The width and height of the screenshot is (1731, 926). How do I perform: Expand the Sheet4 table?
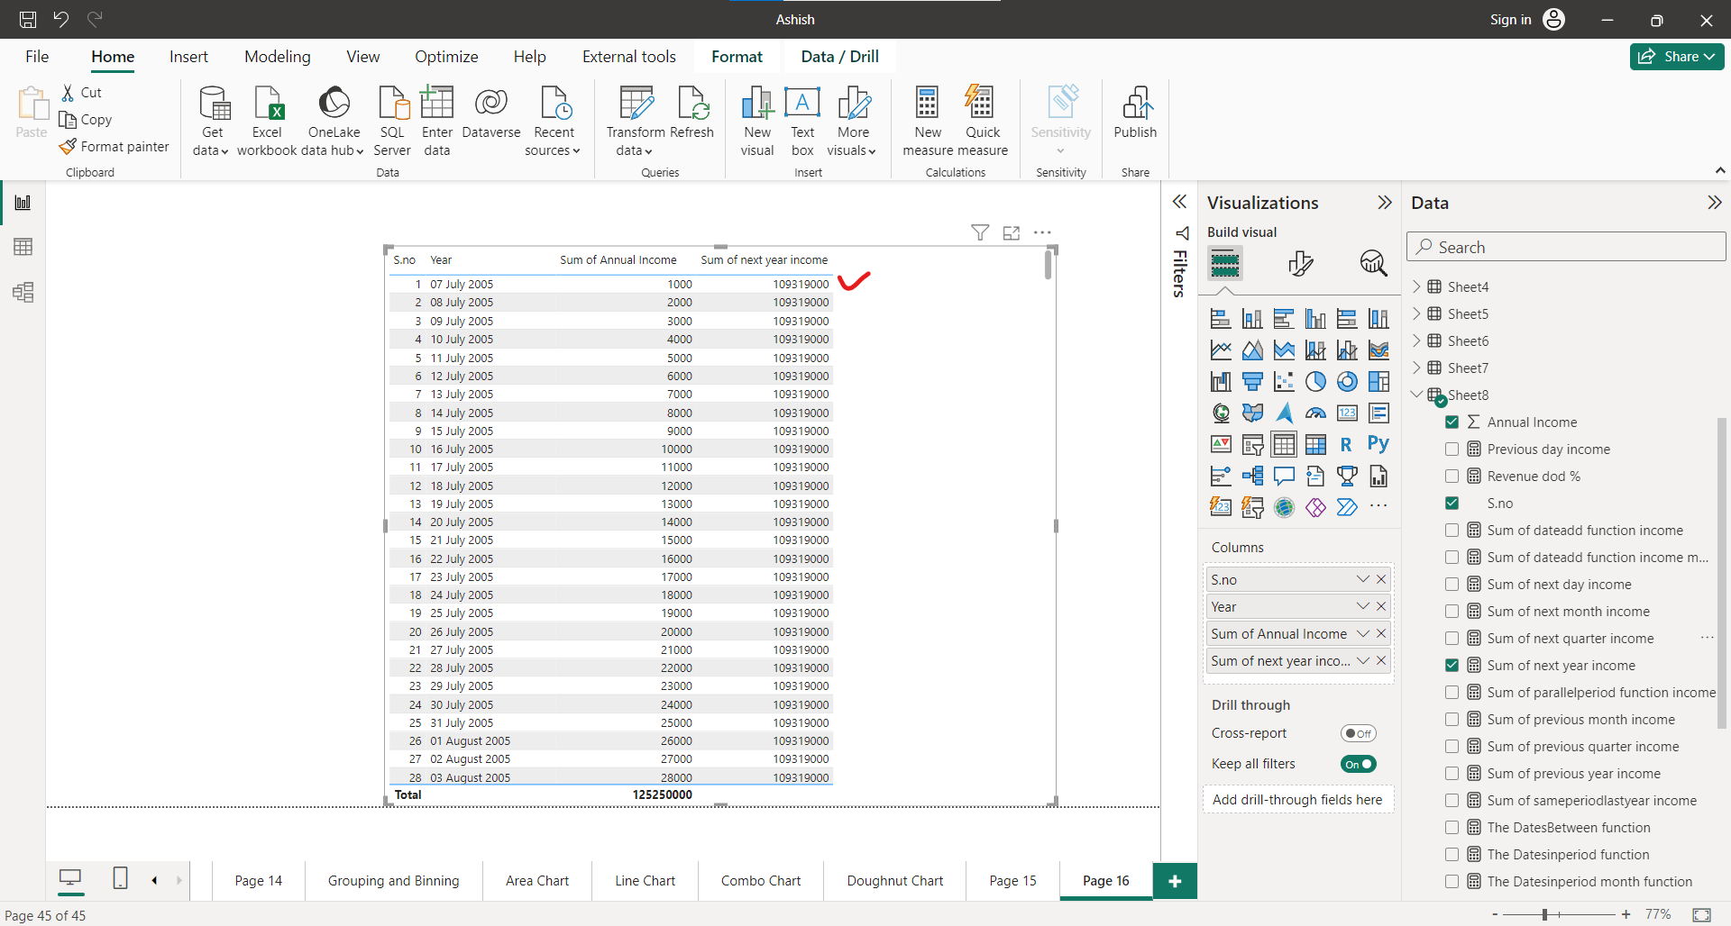[1418, 286]
